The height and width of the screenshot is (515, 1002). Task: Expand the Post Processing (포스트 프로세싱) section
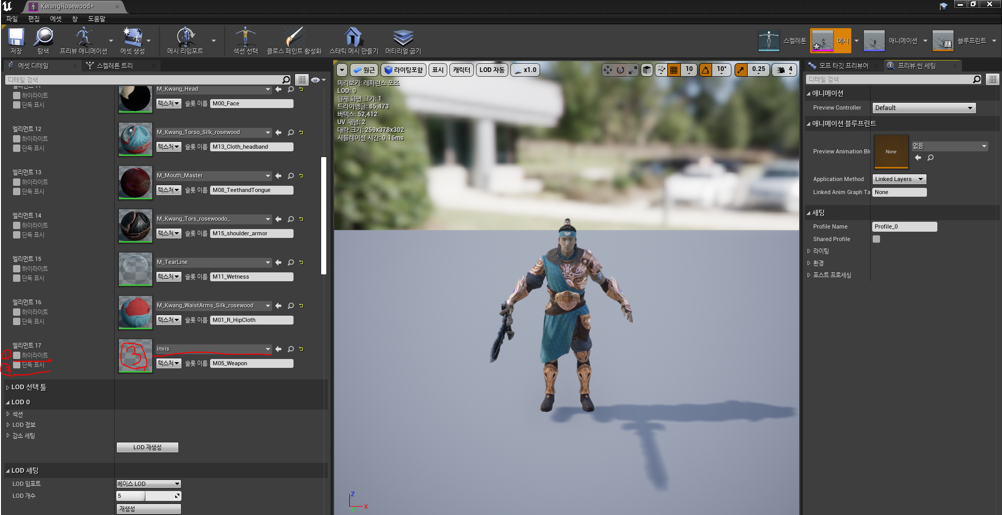pos(809,275)
